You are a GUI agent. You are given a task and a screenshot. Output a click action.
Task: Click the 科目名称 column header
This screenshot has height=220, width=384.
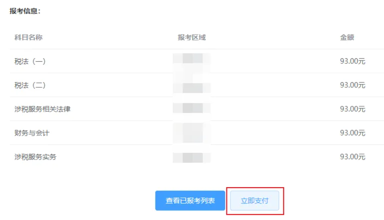[x=29, y=37]
